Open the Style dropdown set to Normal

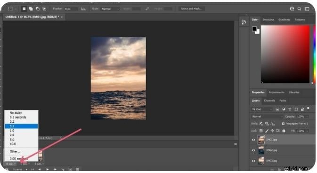(110, 9)
